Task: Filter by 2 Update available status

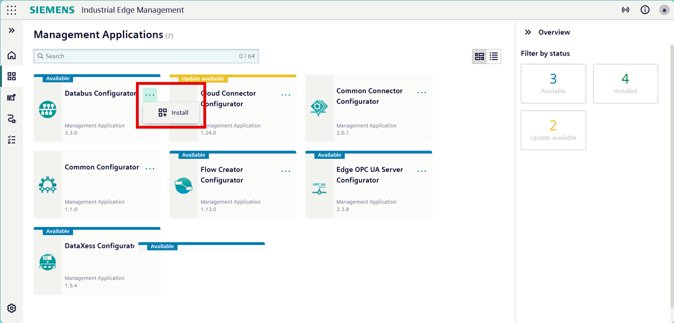Action: tap(553, 130)
